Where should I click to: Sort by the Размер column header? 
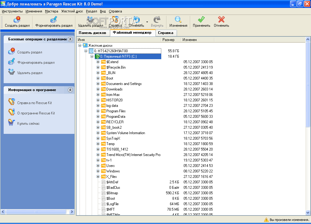point(171,40)
